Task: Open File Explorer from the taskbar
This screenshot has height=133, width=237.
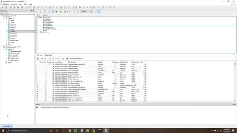Action: [88, 130]
